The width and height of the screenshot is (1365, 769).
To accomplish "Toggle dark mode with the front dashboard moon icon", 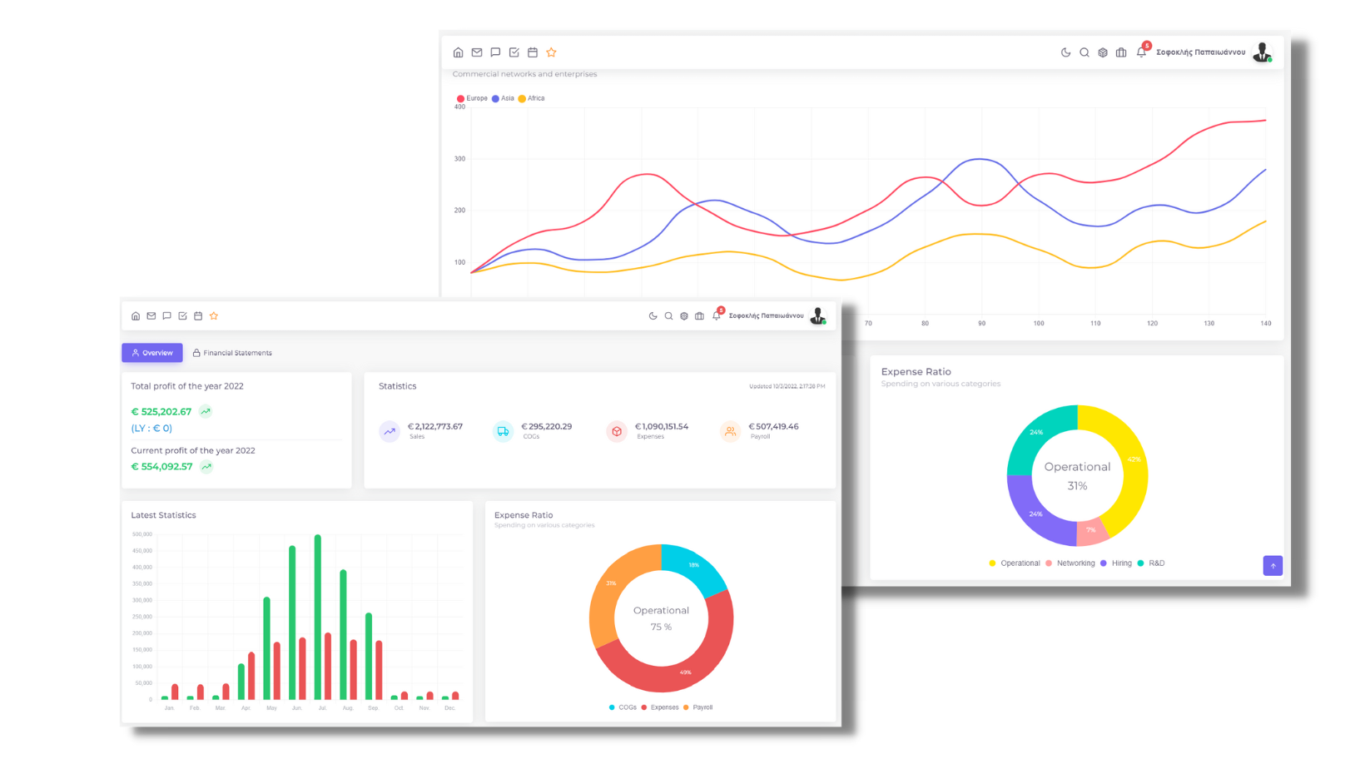I will click(653, 316).
